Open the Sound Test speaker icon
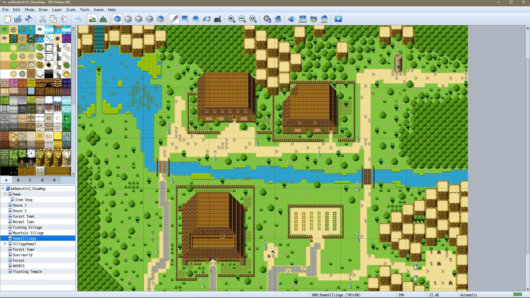The image size is (530, 298). [292, 19]
